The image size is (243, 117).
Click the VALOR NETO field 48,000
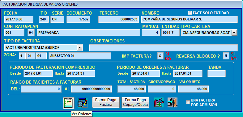(x=194, y=89)
